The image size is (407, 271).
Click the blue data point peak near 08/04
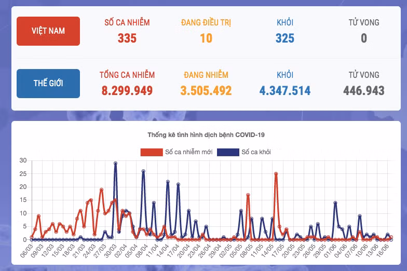(143, 171)
